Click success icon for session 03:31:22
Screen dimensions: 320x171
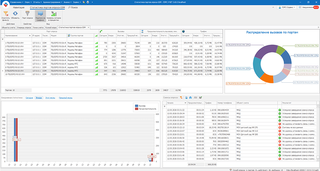click(x=280, y=110)
